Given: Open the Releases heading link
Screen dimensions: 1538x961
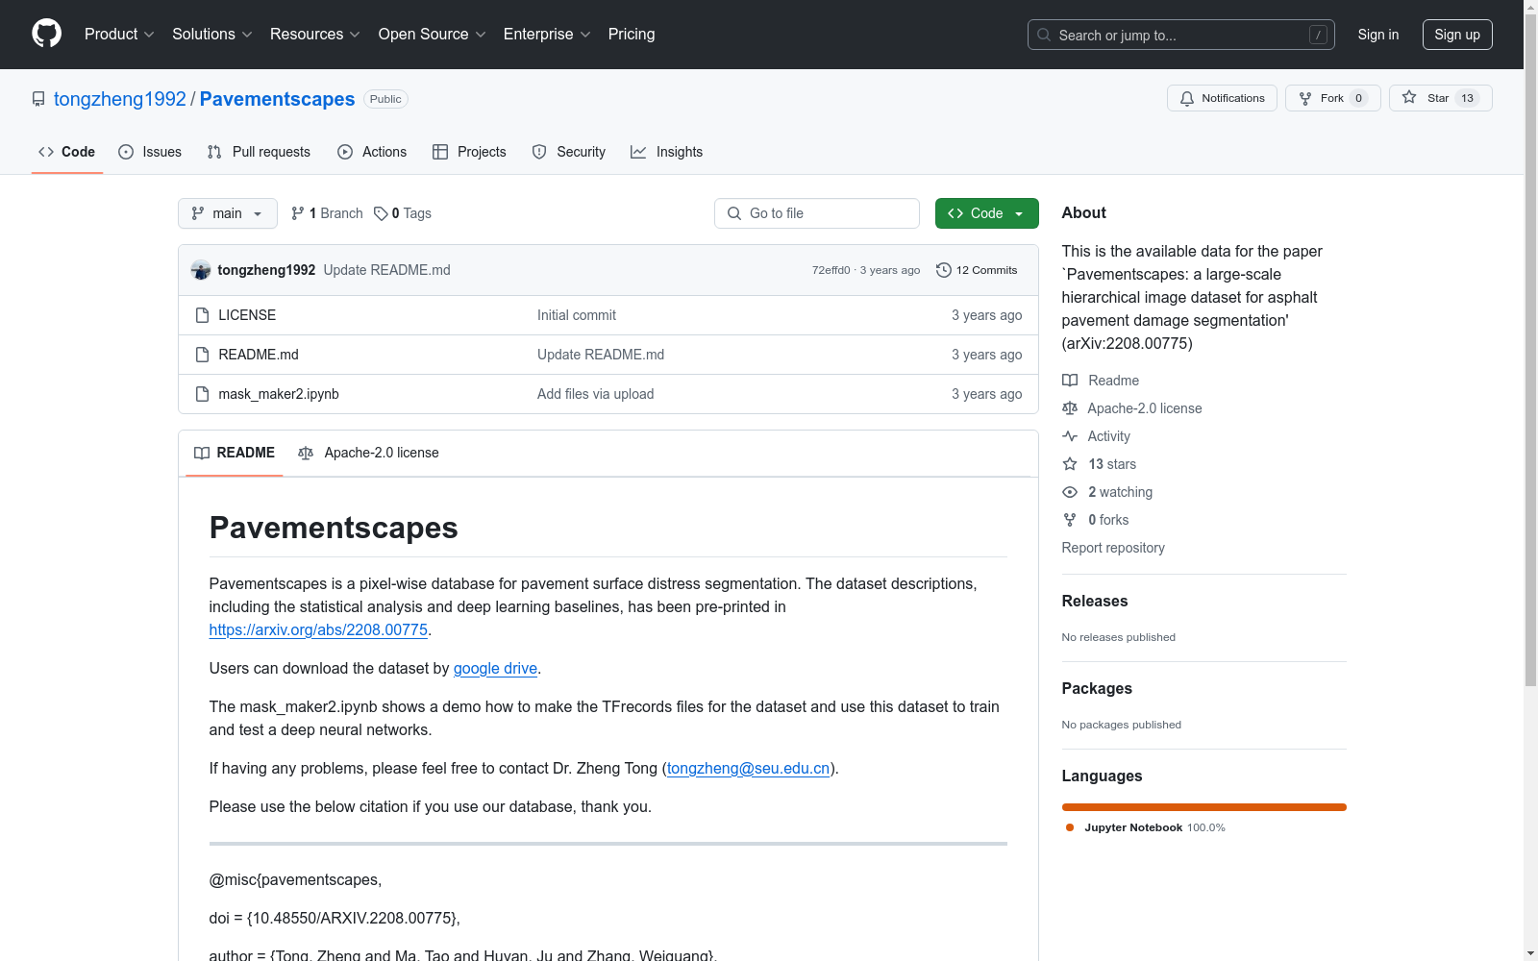Looking at the screenshot, I should [x=1095, y=601].
